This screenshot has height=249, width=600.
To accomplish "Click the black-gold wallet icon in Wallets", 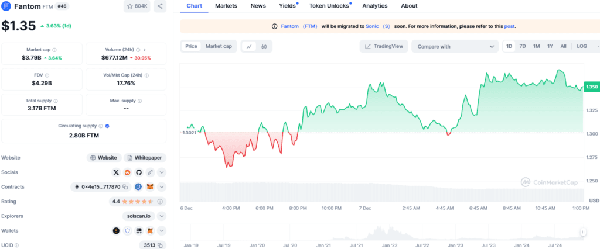I will pyautogui.click(x=117, y=231).
